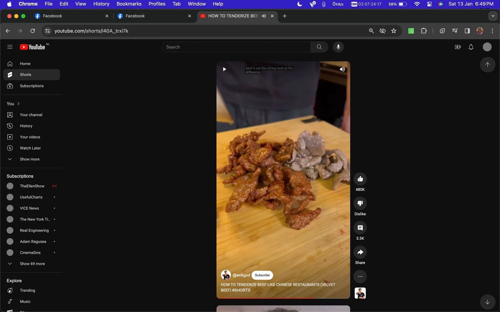Screen dimensions: 500x312
Task: Click the zoom magnifier in address bar
Action: pos(371,31)
